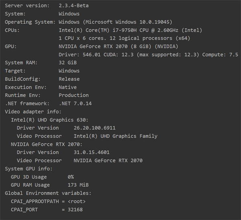The image size is (241, 220).
Task: Click the Operating System Windows 10.0.19045 line
Action: pyautogui.click(x=88, y=22)
